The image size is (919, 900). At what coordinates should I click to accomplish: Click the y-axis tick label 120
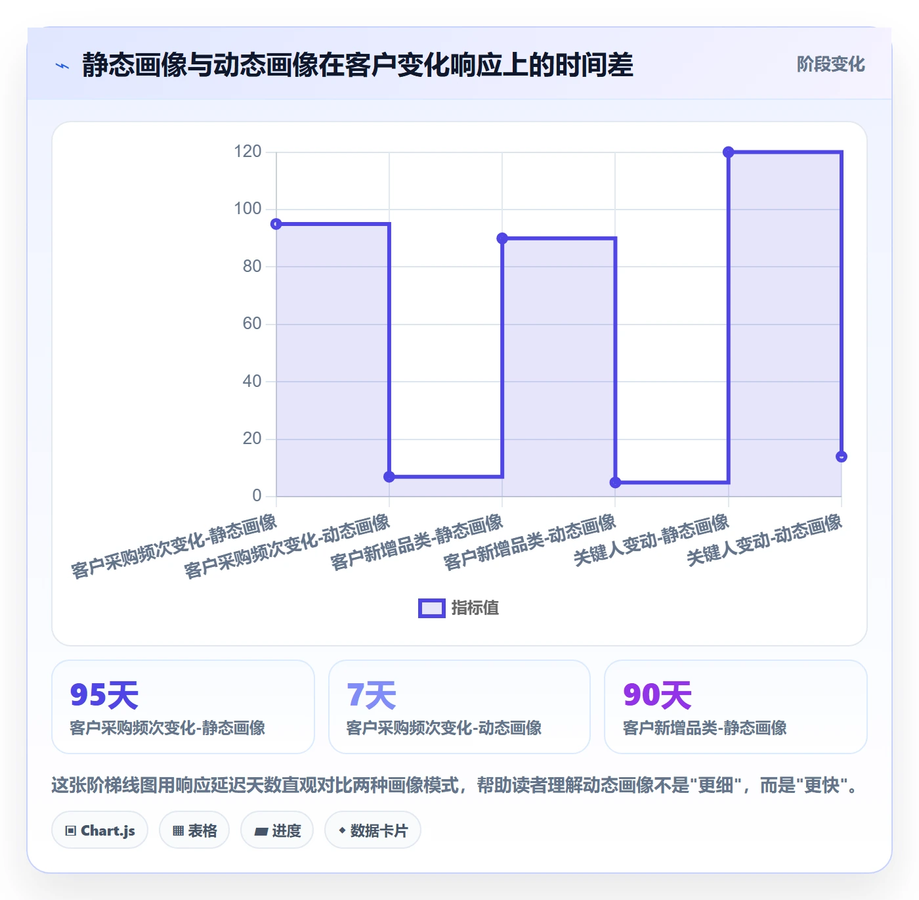(248, 152)
